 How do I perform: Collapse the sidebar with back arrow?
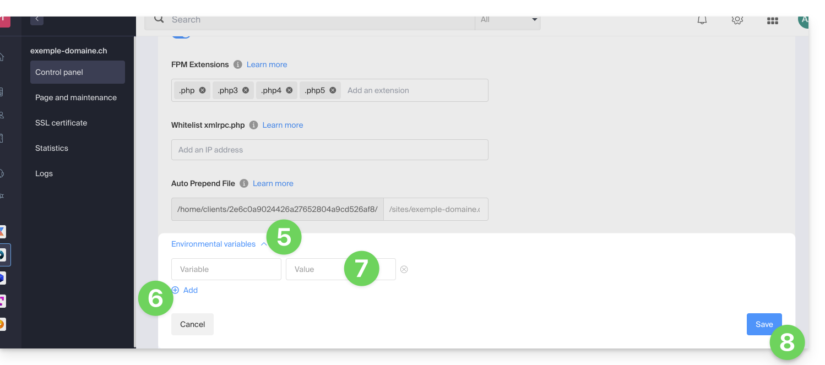point(37,19)
